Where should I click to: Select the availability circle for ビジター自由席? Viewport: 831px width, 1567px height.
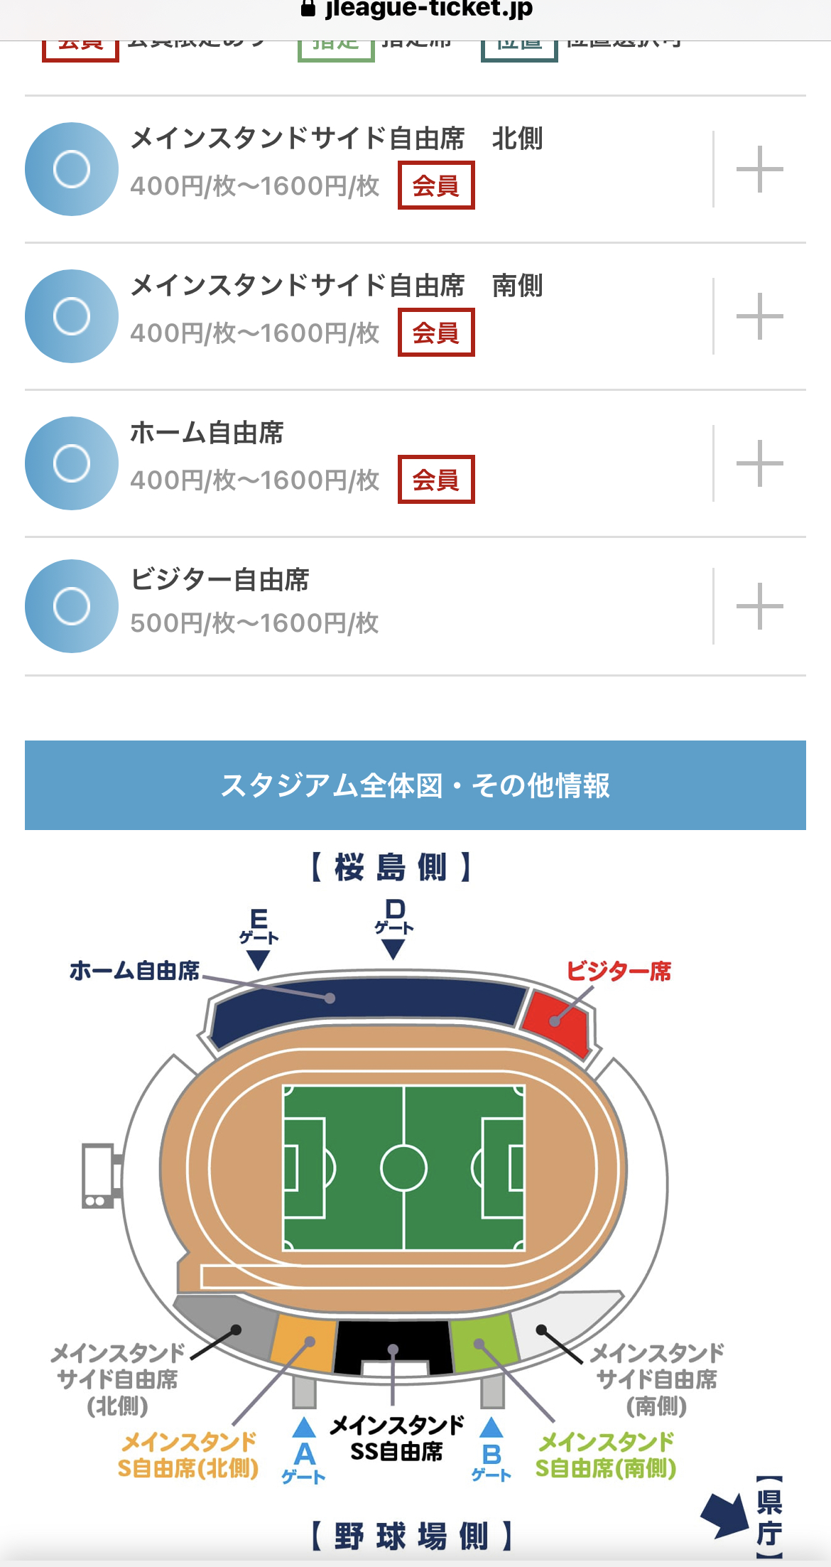[72, 606]
